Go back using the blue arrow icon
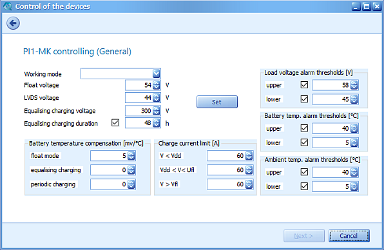 (x=13, y=23)
